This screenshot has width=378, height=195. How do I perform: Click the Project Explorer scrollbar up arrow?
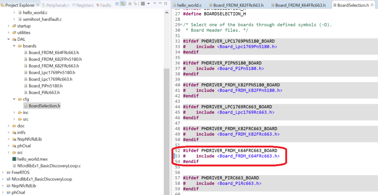[x=167, y=12]
